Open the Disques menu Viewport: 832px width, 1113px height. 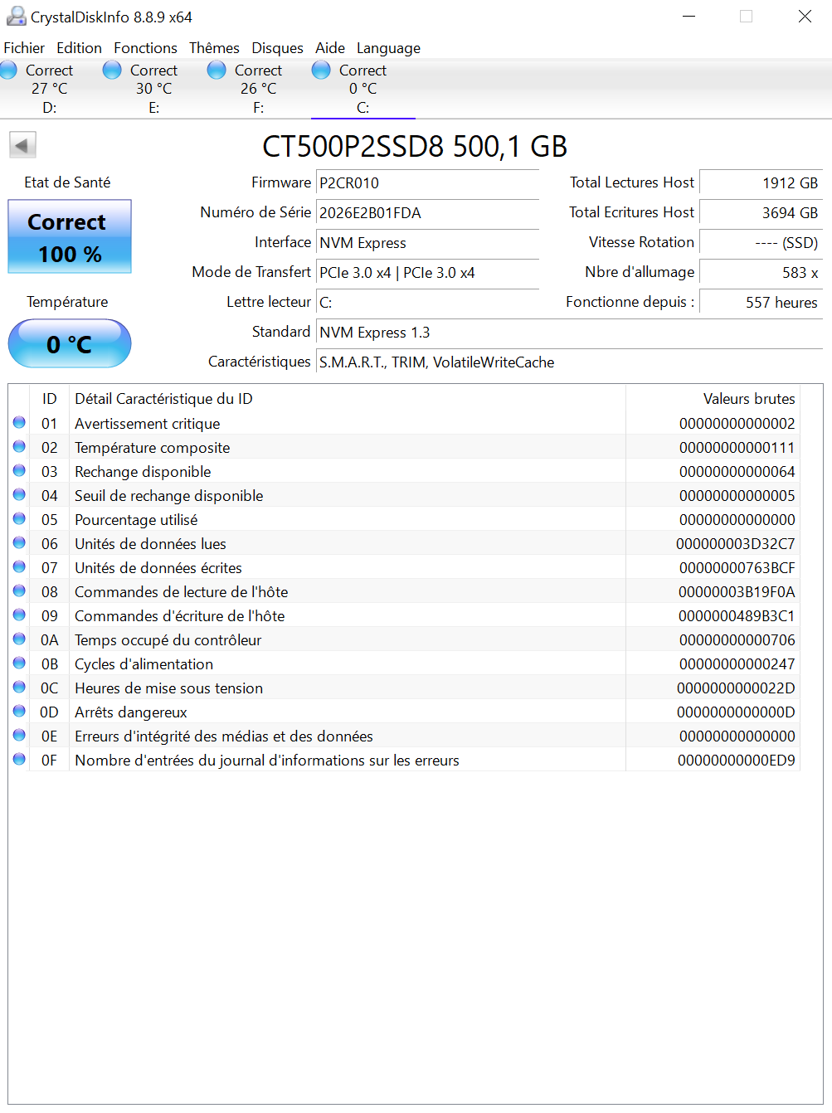(277, 48)
